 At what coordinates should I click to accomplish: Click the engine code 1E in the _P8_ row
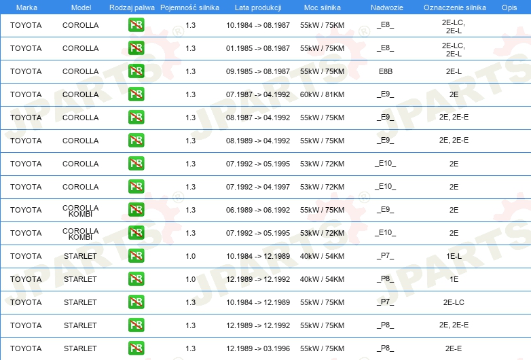[454, 279]
